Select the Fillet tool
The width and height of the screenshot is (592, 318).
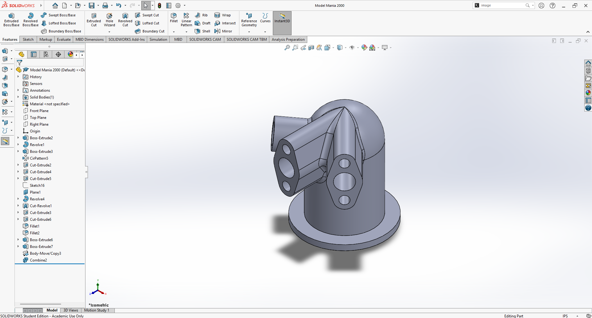174,18
